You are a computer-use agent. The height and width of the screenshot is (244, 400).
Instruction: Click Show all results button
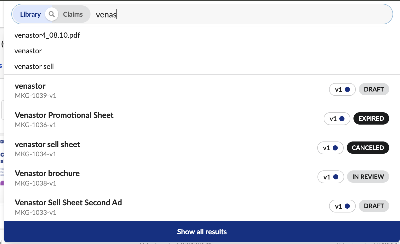coord(202,232)
